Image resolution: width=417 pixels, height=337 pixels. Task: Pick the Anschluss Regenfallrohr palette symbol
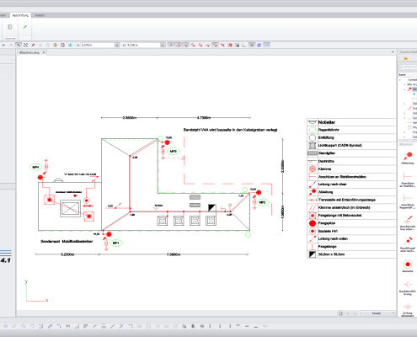point(408,201)
